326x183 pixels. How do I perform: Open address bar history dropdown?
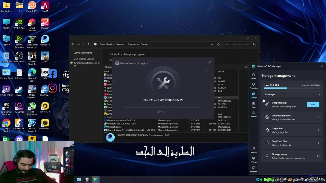pyautogui.click(x=212, y=44)
